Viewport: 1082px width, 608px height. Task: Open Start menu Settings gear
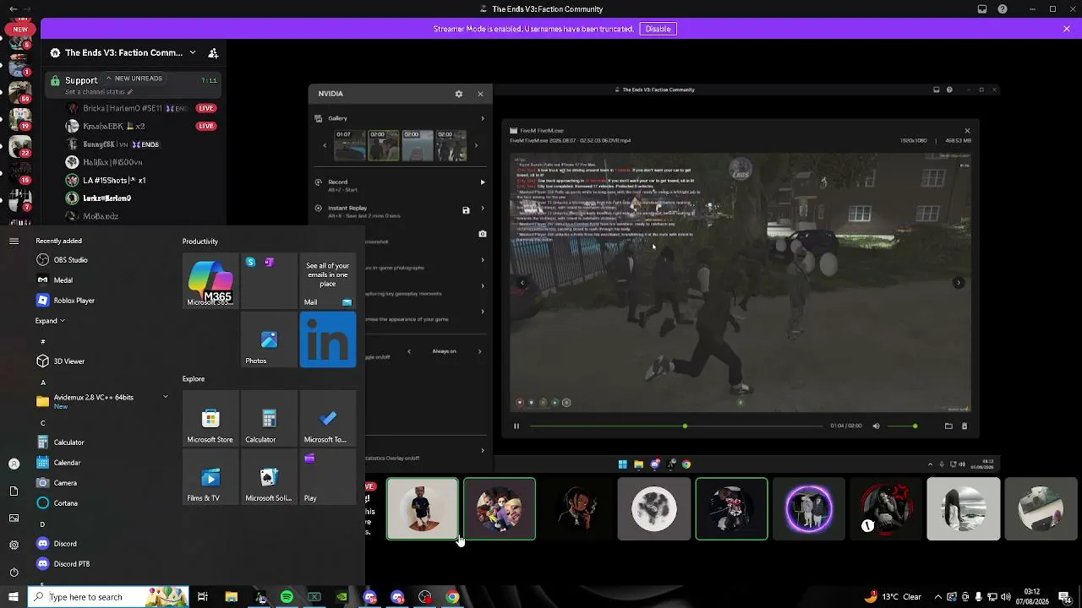(14, 545)
